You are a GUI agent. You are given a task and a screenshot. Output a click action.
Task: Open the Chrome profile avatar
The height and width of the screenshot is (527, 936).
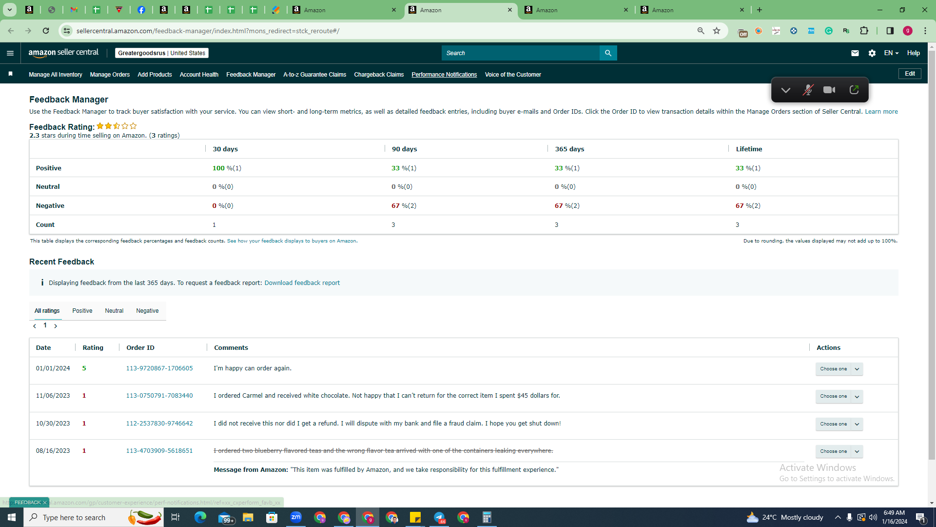[x=908, y=31]
